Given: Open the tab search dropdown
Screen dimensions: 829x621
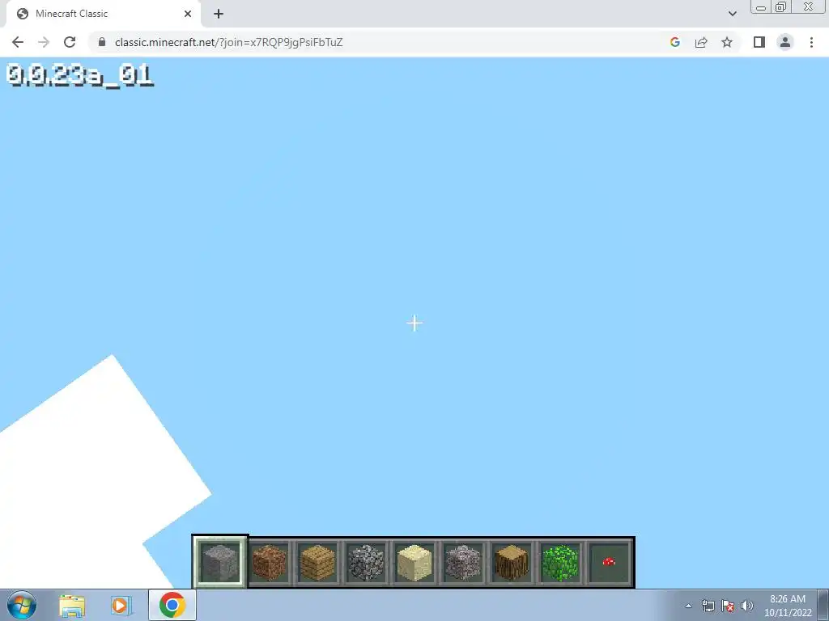Looking at the screenshot, I should [732, 14].
